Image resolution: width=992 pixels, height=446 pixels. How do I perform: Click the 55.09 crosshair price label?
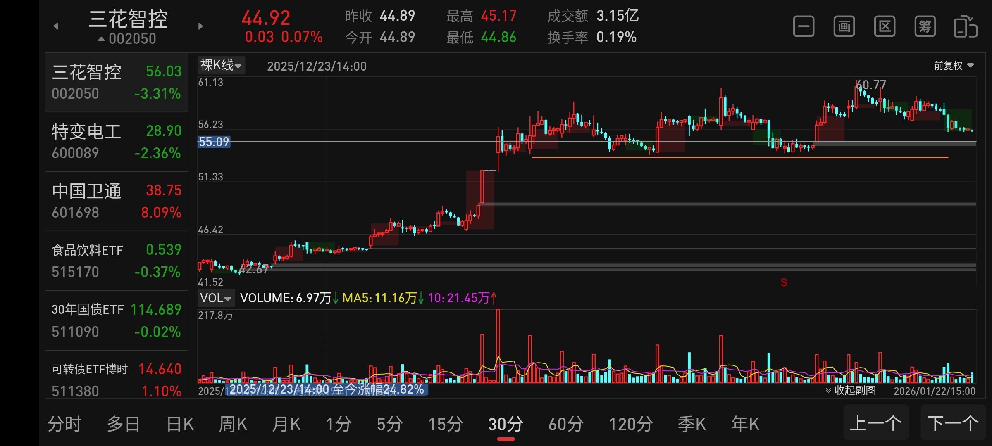click(214, 142)
